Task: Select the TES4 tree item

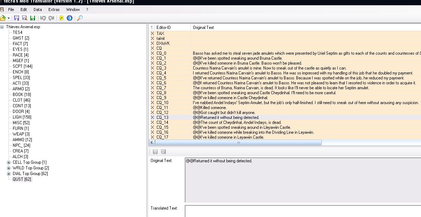Action: (17, 32)
